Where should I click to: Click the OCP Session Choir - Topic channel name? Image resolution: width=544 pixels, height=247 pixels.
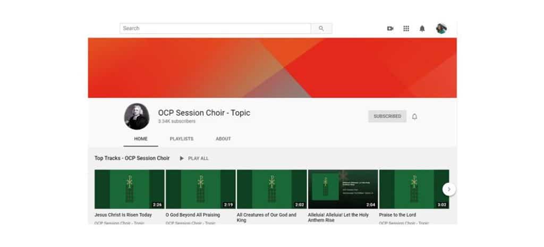point(204,113)
